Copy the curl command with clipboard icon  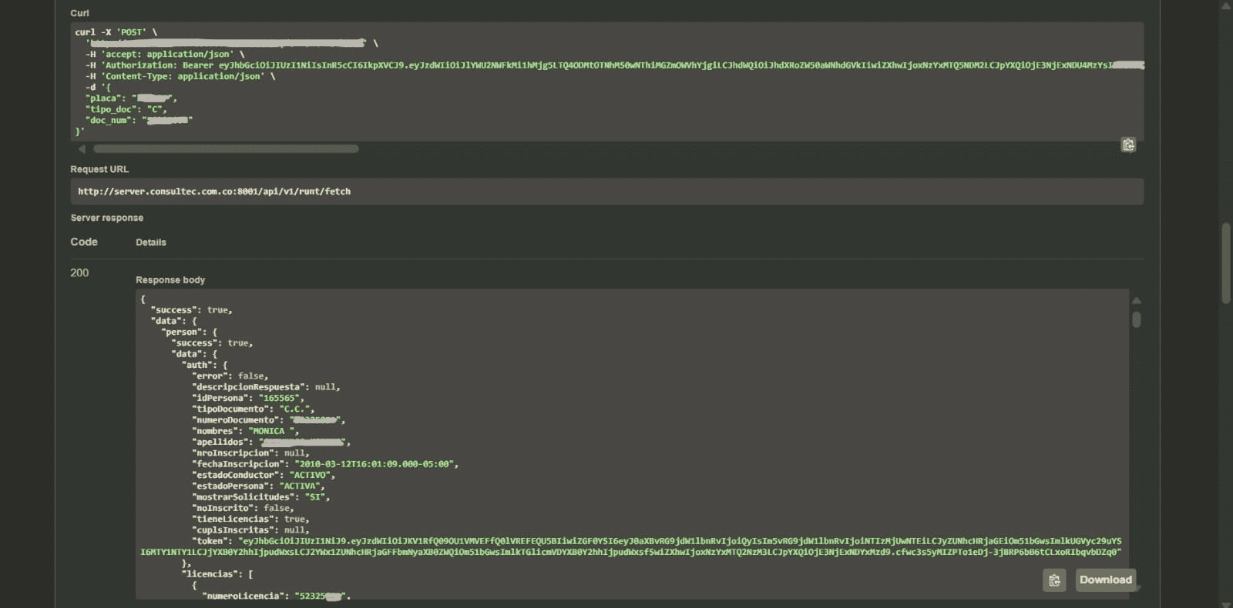(x=1128, y=145)
